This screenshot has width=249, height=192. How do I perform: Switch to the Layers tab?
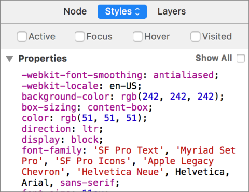(172, 11)
